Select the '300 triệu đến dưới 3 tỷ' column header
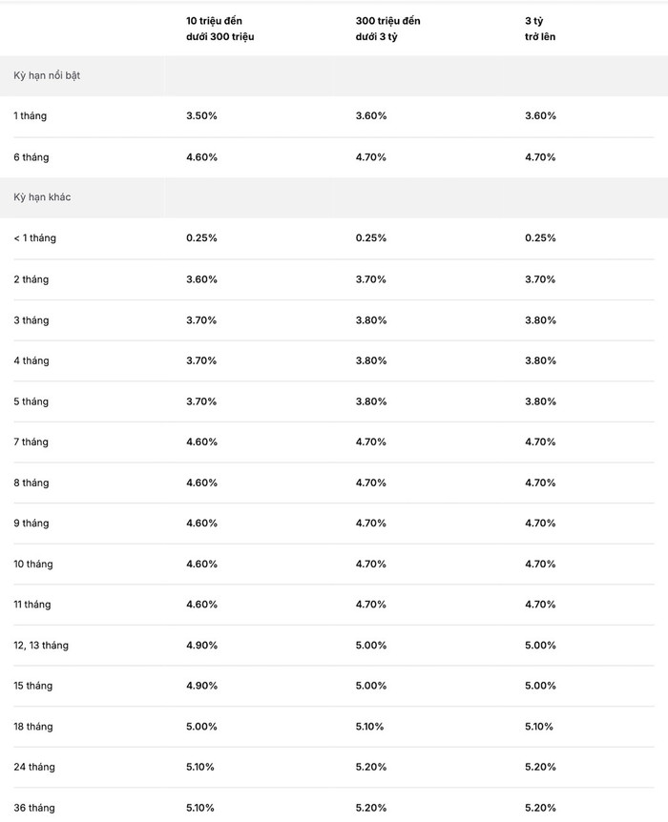Screen dimensions: 668x822 387,29
